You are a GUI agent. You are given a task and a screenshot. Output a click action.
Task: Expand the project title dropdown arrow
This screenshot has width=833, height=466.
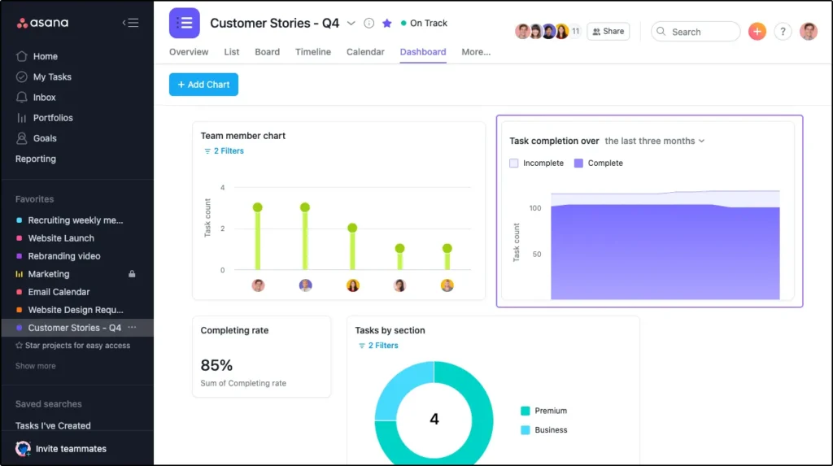click(351, 24)
